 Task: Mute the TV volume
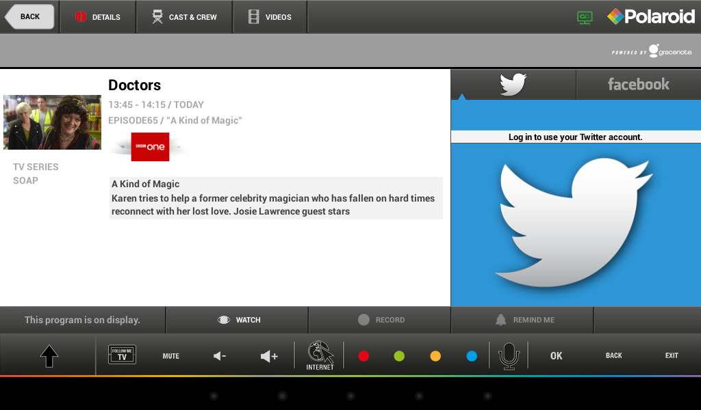[x=170, y=356]
